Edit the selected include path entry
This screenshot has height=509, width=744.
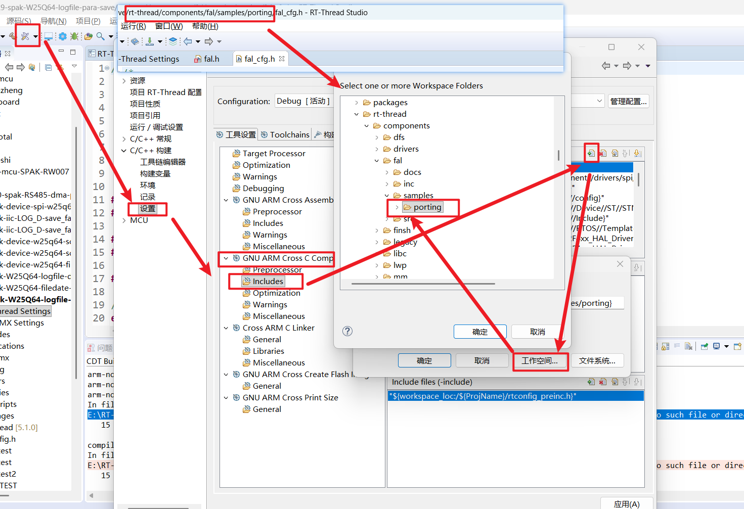click(615, 153)
